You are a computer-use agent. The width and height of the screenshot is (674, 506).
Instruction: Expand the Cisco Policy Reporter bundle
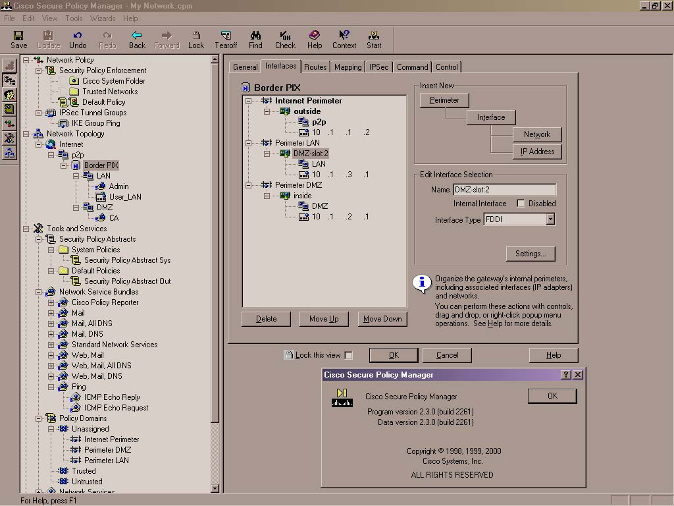(x=51, y=302)
